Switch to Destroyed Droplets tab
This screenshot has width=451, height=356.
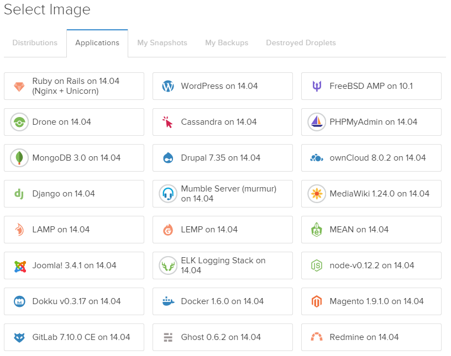pyautogui.click(x=301, y=43)
